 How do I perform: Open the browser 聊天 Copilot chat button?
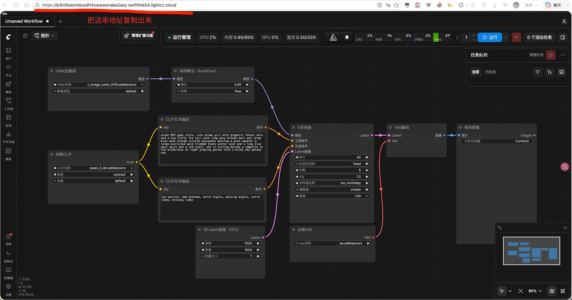point(553,5)
